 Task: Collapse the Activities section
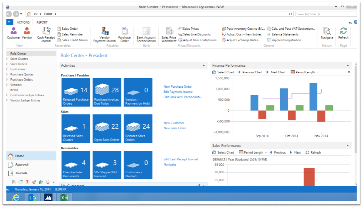(x=204, y=66)
